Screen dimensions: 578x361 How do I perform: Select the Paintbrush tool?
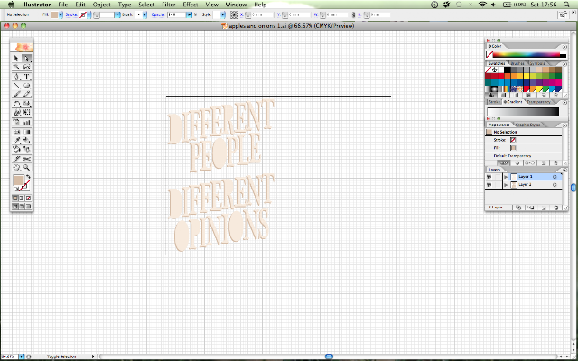pos(16,94)
